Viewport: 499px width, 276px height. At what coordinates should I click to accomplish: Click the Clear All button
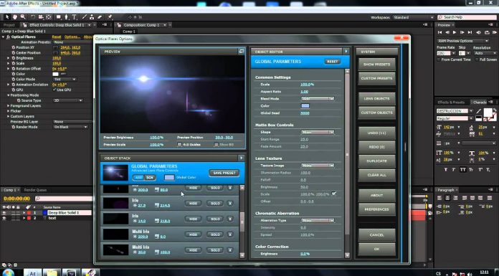[376, 175]
